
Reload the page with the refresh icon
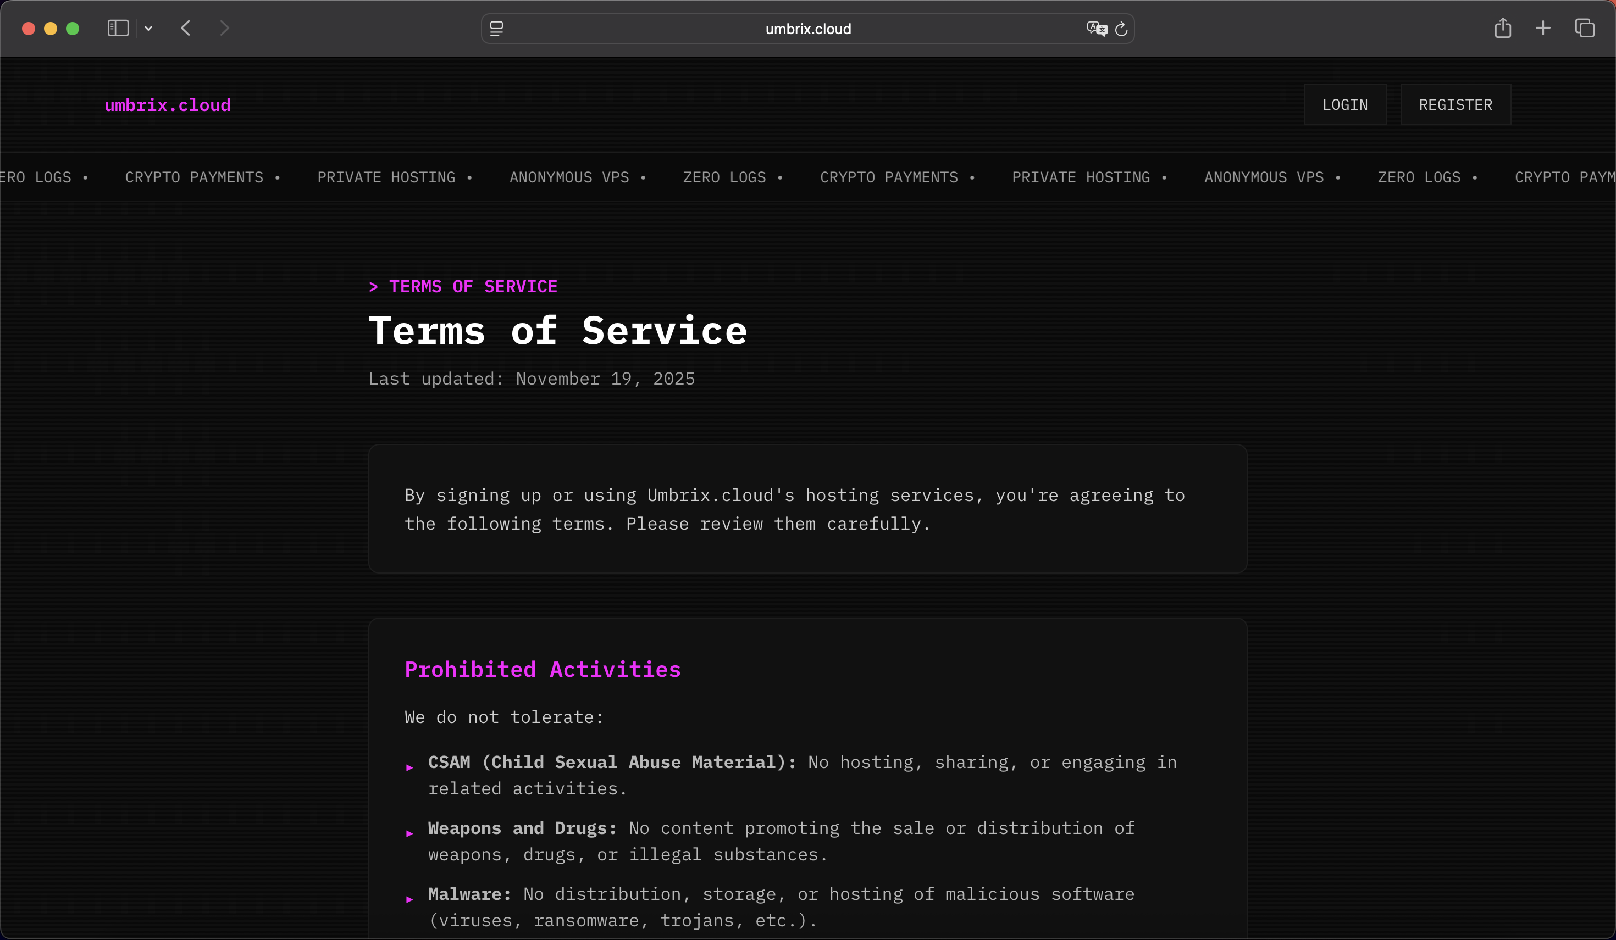(x=1121, y=29)
